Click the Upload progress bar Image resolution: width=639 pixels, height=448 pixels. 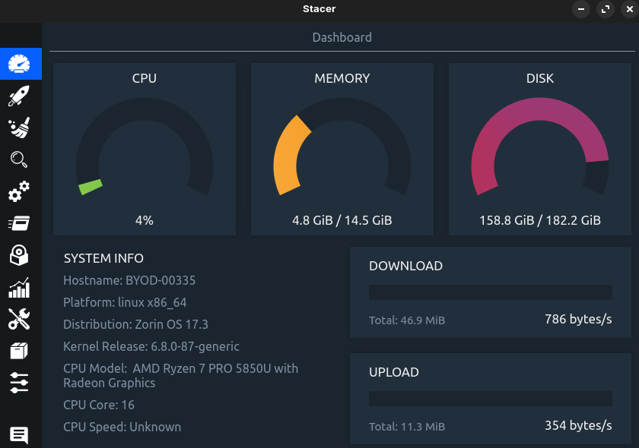(x=490, y=399)
